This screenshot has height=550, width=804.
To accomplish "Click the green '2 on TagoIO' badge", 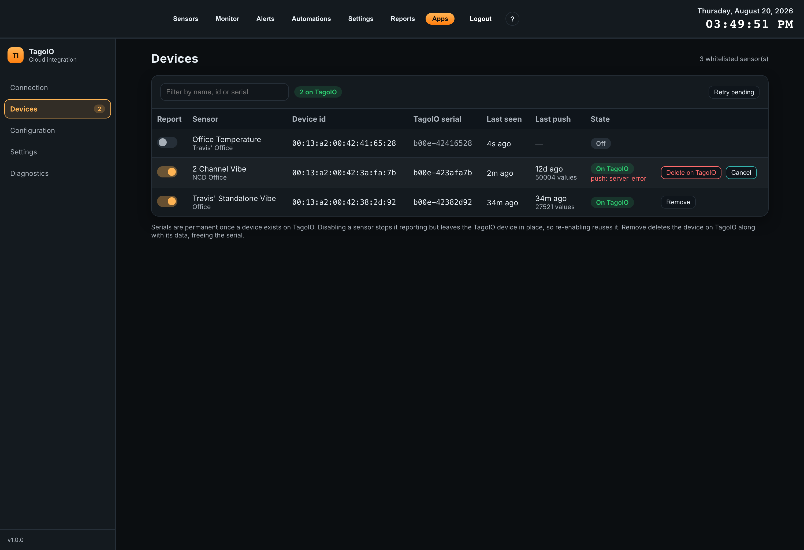I will click(x=318, y=92).
